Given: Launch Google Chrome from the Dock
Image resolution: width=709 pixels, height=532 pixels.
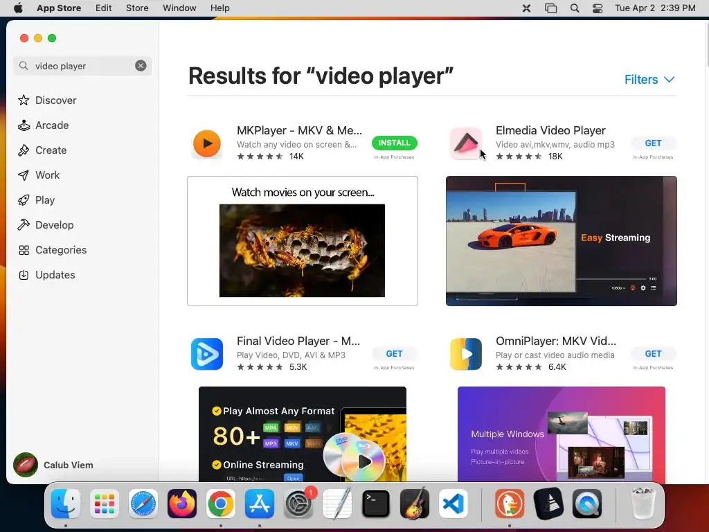Looking at the screenshot, I should pyautogui.click(x=221, y=504).
